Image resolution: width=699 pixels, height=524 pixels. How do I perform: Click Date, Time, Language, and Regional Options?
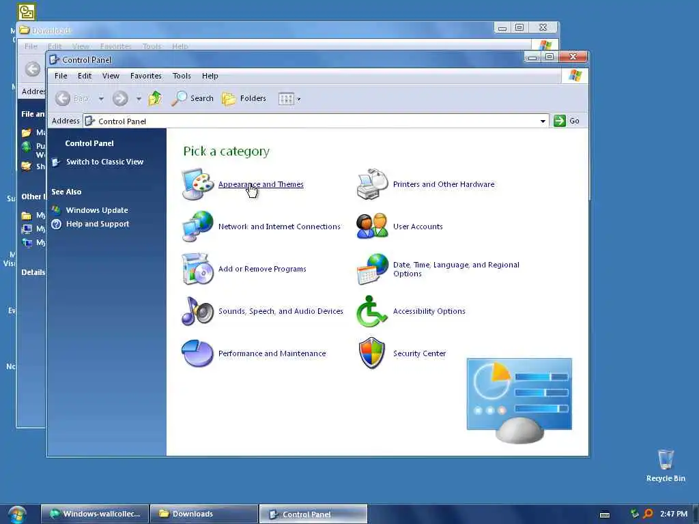coord(456,269)
